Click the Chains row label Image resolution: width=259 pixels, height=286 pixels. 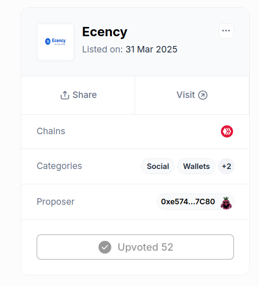(51, 131)
